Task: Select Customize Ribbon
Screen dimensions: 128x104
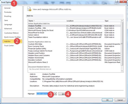Action: pyautogui.click(x=11, y=33)
